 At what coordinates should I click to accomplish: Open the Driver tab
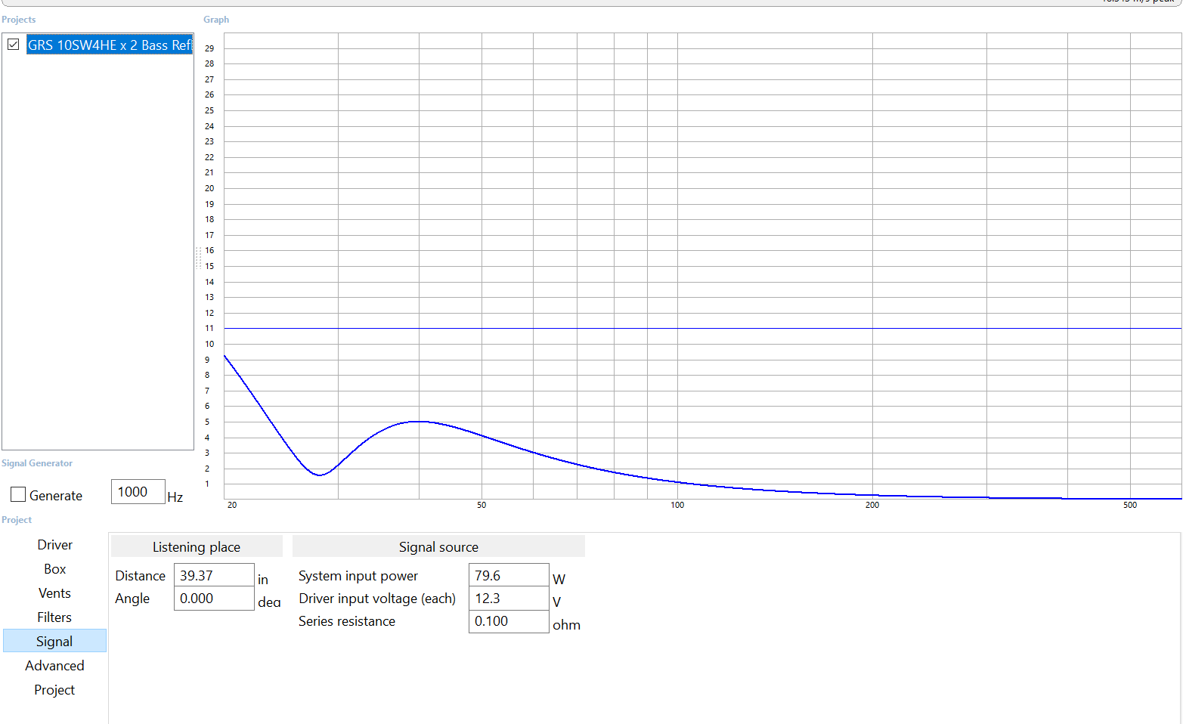pos(54,545)
